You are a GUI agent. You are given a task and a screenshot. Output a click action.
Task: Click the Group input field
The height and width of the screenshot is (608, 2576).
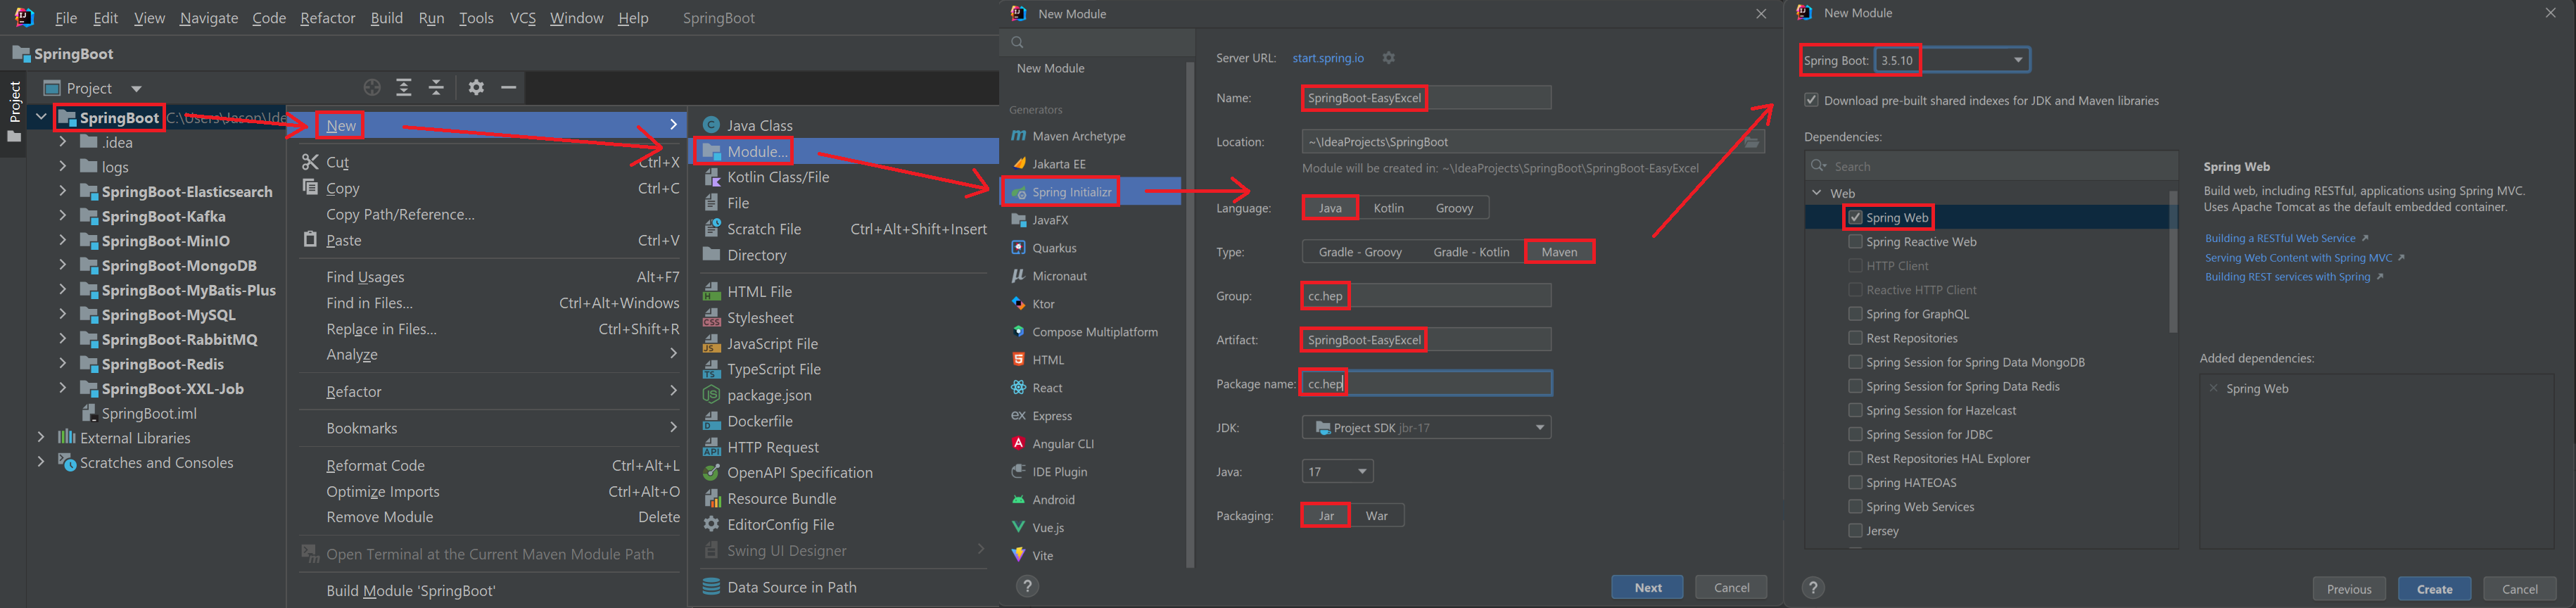[x=1450, y=296]
